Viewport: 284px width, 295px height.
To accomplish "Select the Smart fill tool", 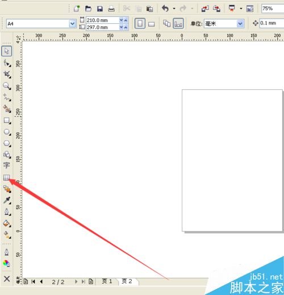I will point(7,109).
